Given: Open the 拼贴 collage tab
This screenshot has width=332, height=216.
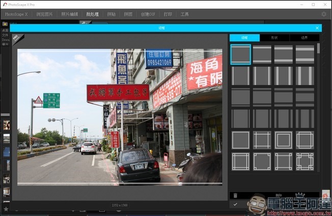Looking at the screenshot, I should click(112, 14).
